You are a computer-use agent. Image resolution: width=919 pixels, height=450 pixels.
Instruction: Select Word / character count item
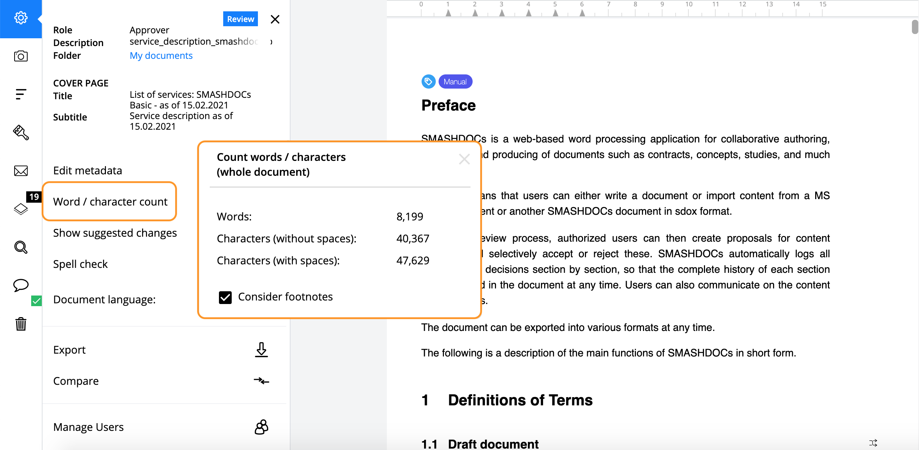(110, 202)
